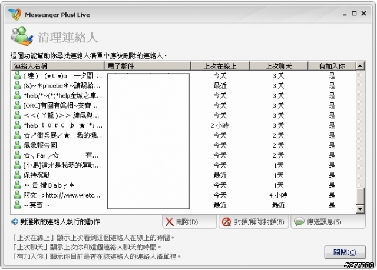Close the Messenger Plus! Live window
The width and height of the screenshot is (377, 270).
click(363, 14)
